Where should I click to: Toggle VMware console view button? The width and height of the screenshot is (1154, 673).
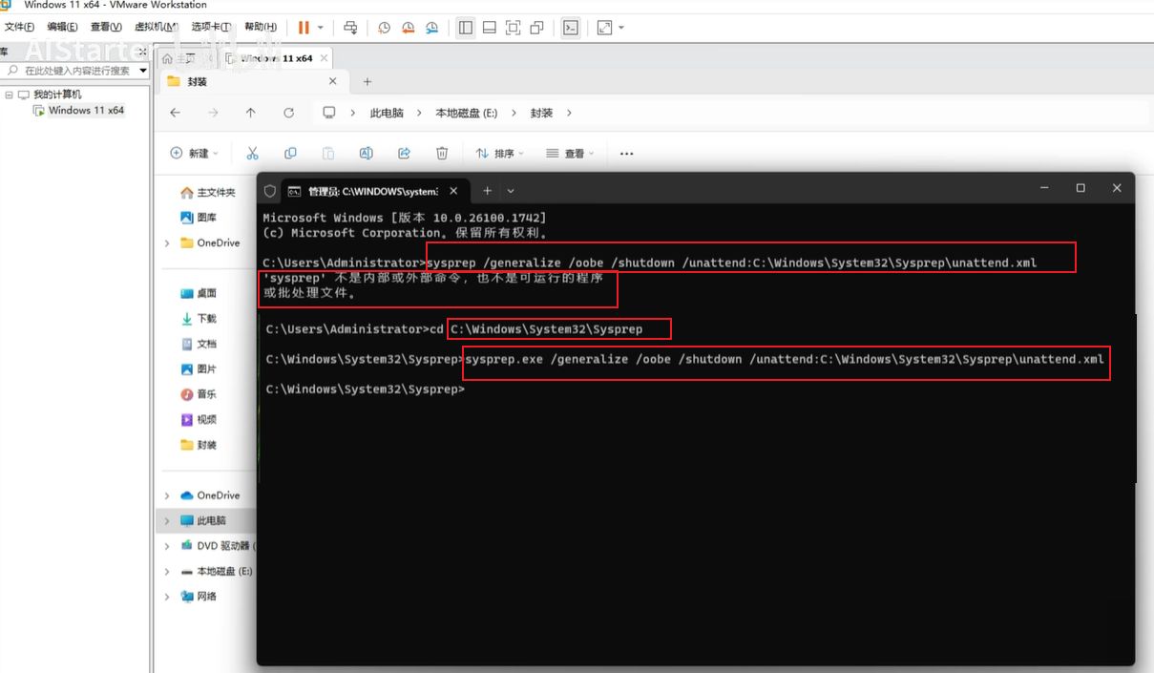[570, 28]
